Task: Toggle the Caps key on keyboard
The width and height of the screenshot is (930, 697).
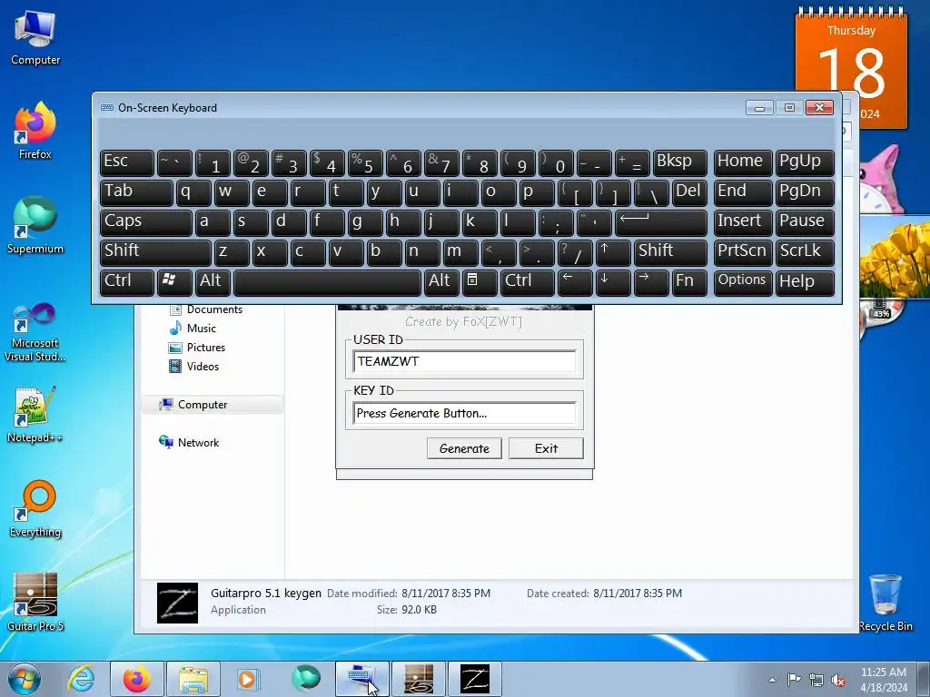Action: [x=146, y=223]
